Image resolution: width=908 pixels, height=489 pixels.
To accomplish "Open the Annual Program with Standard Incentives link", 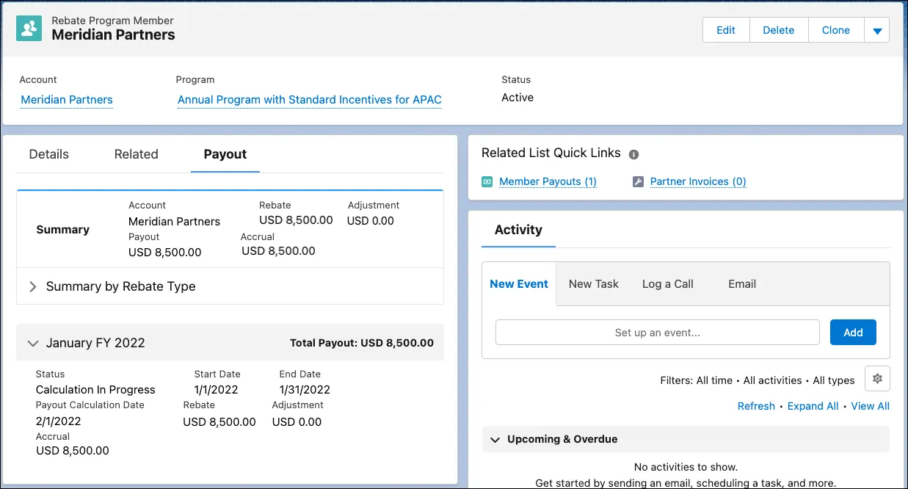I will tap(310, 100).
